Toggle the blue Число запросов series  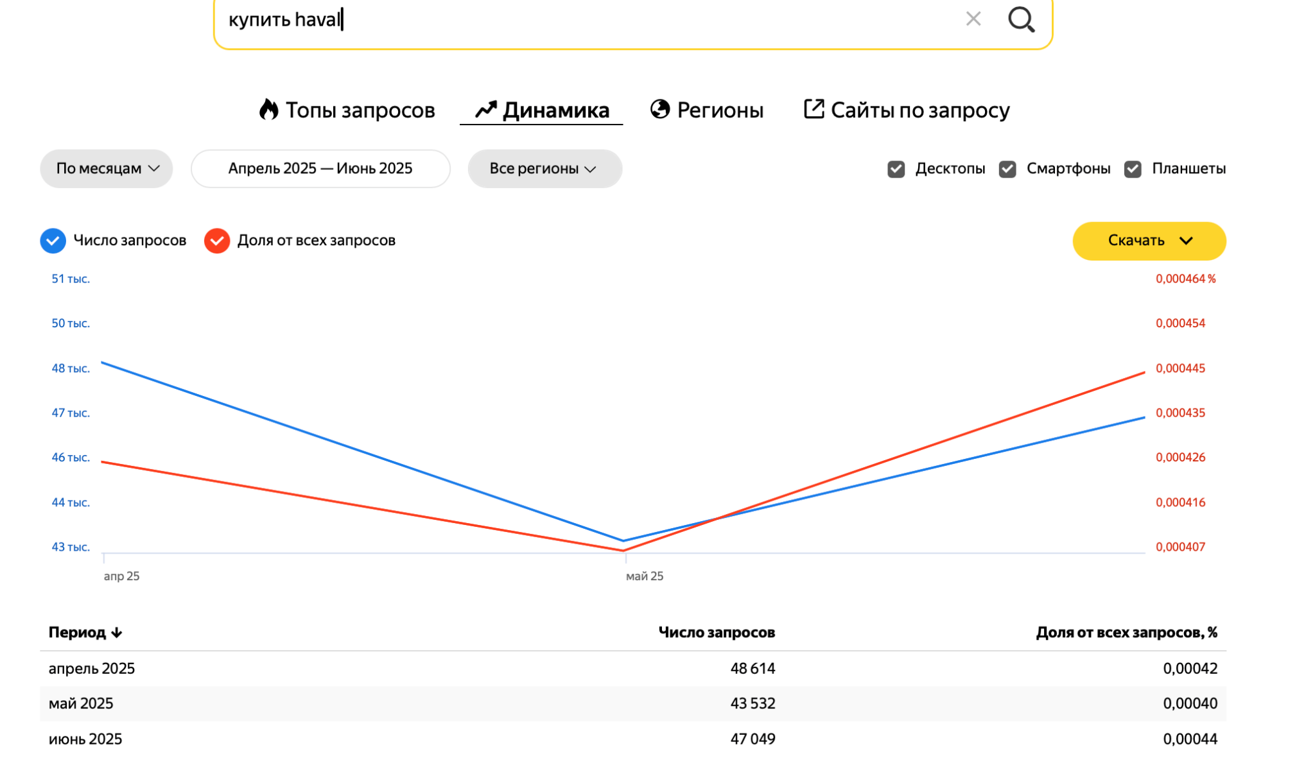click(53, 241)
